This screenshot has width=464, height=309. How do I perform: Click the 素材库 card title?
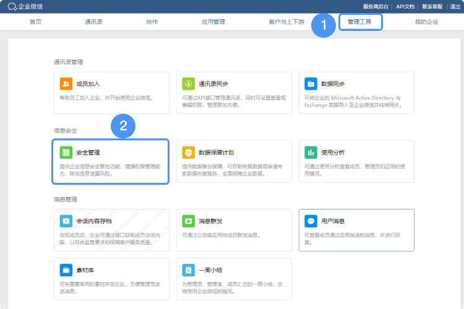pyautogui.click(x=85, y=270)
